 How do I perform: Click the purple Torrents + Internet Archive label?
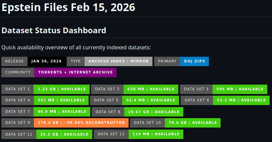pyautogui.click(x=75, y=72)
